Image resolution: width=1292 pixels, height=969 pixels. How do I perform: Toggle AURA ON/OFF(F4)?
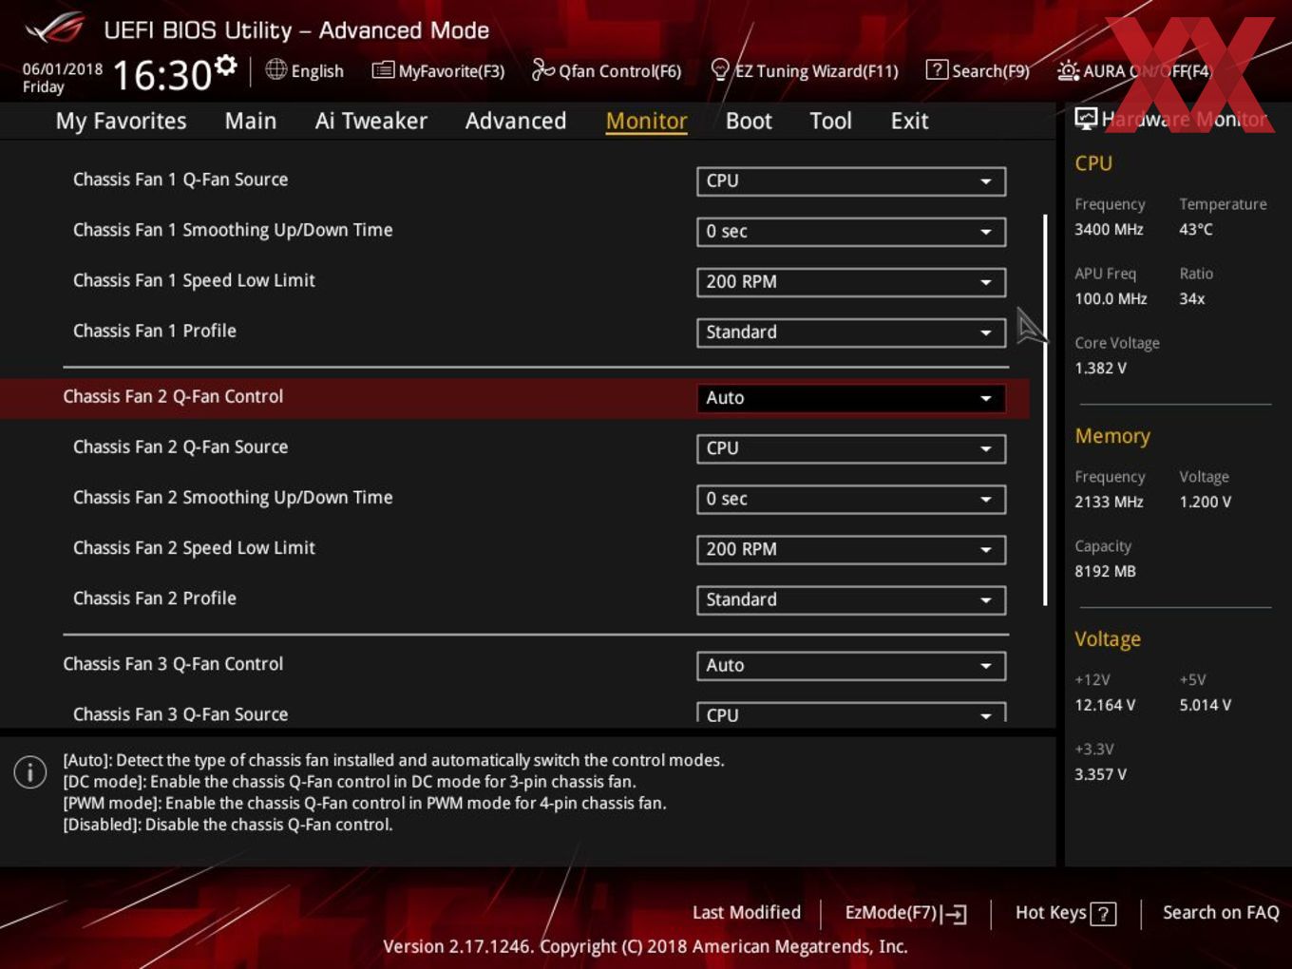point(1134,70)
